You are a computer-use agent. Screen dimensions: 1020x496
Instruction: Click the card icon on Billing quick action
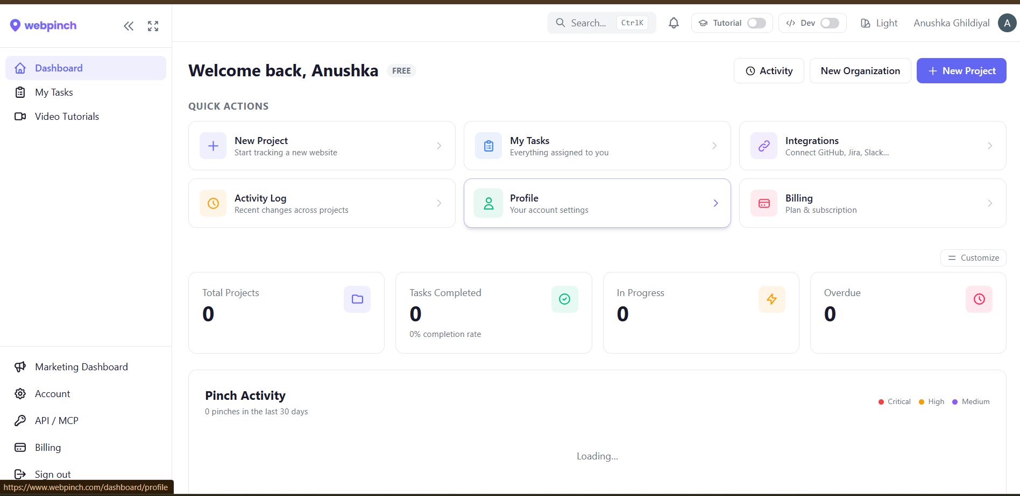(764, 203)
